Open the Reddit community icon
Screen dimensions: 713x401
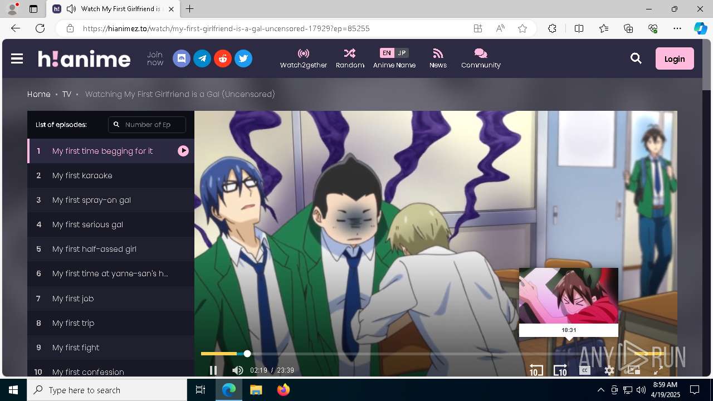pyautogui.click(x=223, y=58)
